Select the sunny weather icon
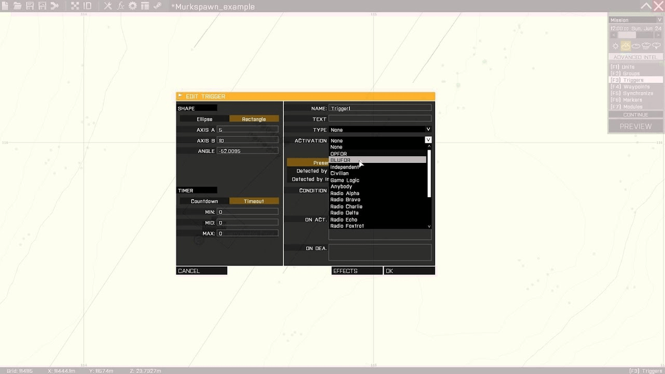This screenshot has height=374, width=665. click(x=615, y=46)
